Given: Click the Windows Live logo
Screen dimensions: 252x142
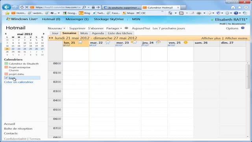Looking at the screenshot, I should point(22,19).
